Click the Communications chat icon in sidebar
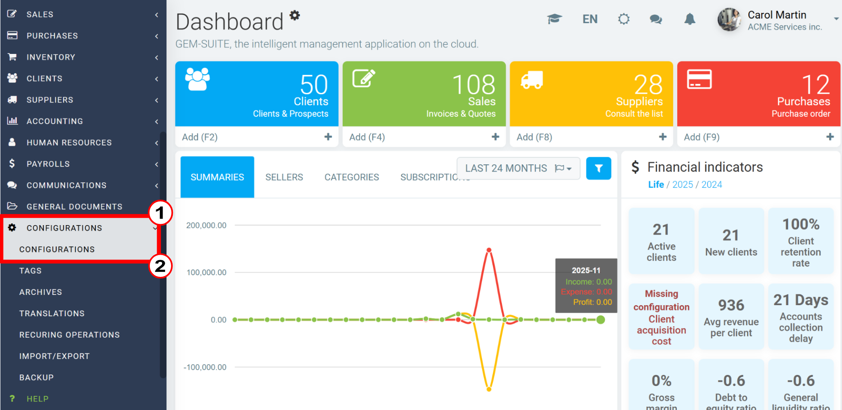Screen dimensions: 842x410 (x=12, y=185)
